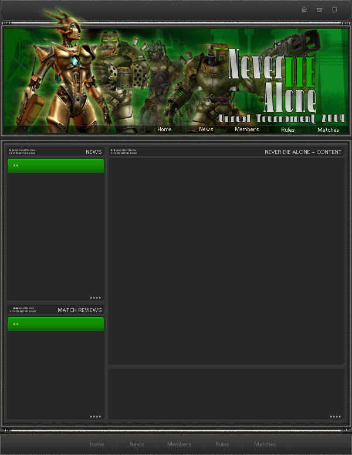
Task: Open the mail envelope icon
Action: tap(320, 10)
